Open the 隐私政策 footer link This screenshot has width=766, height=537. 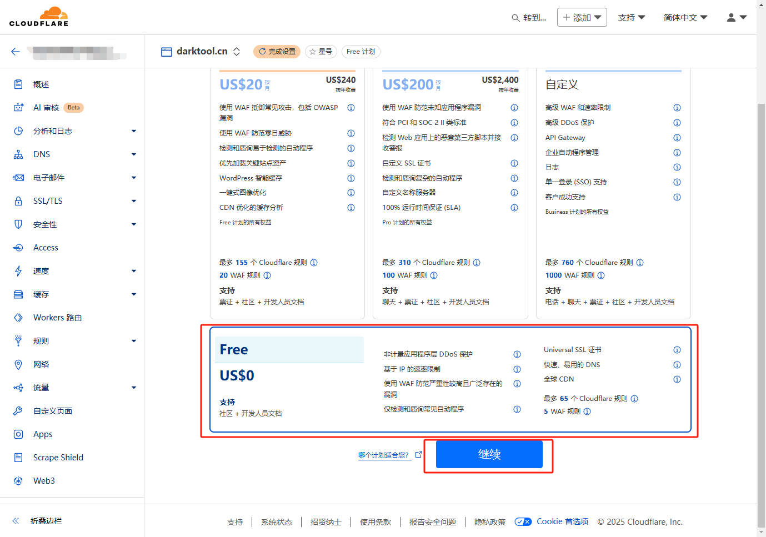point(490,522)
